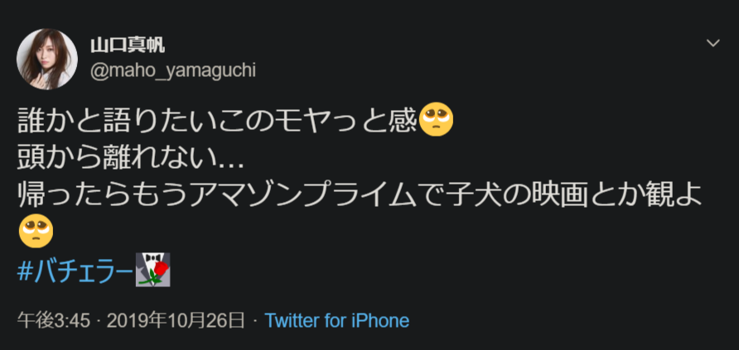Click the 2019年10月26日 date

click(176, 321)
